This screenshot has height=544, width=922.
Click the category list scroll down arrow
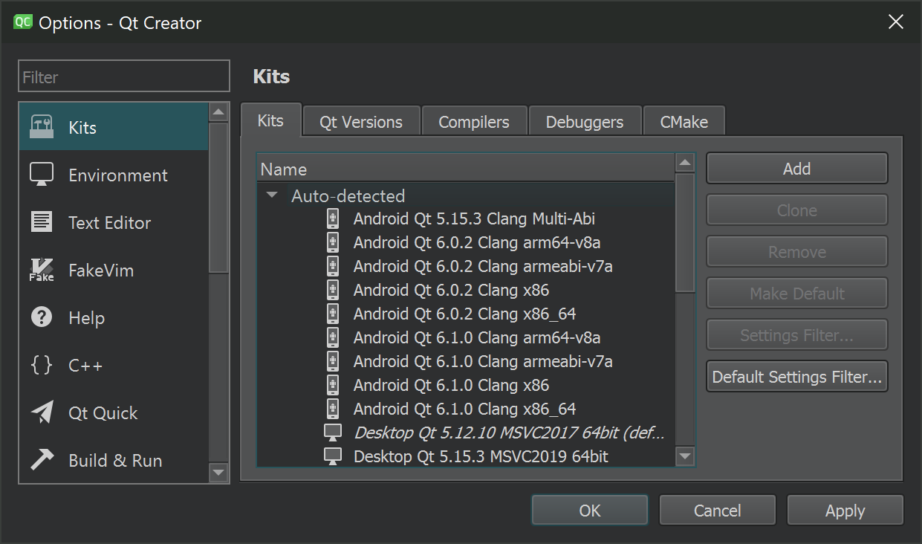click(218, 471)
